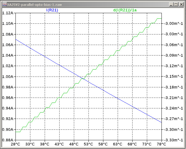
Task: Click temperature axis label 58°C
Action: (x=103, y=144)
